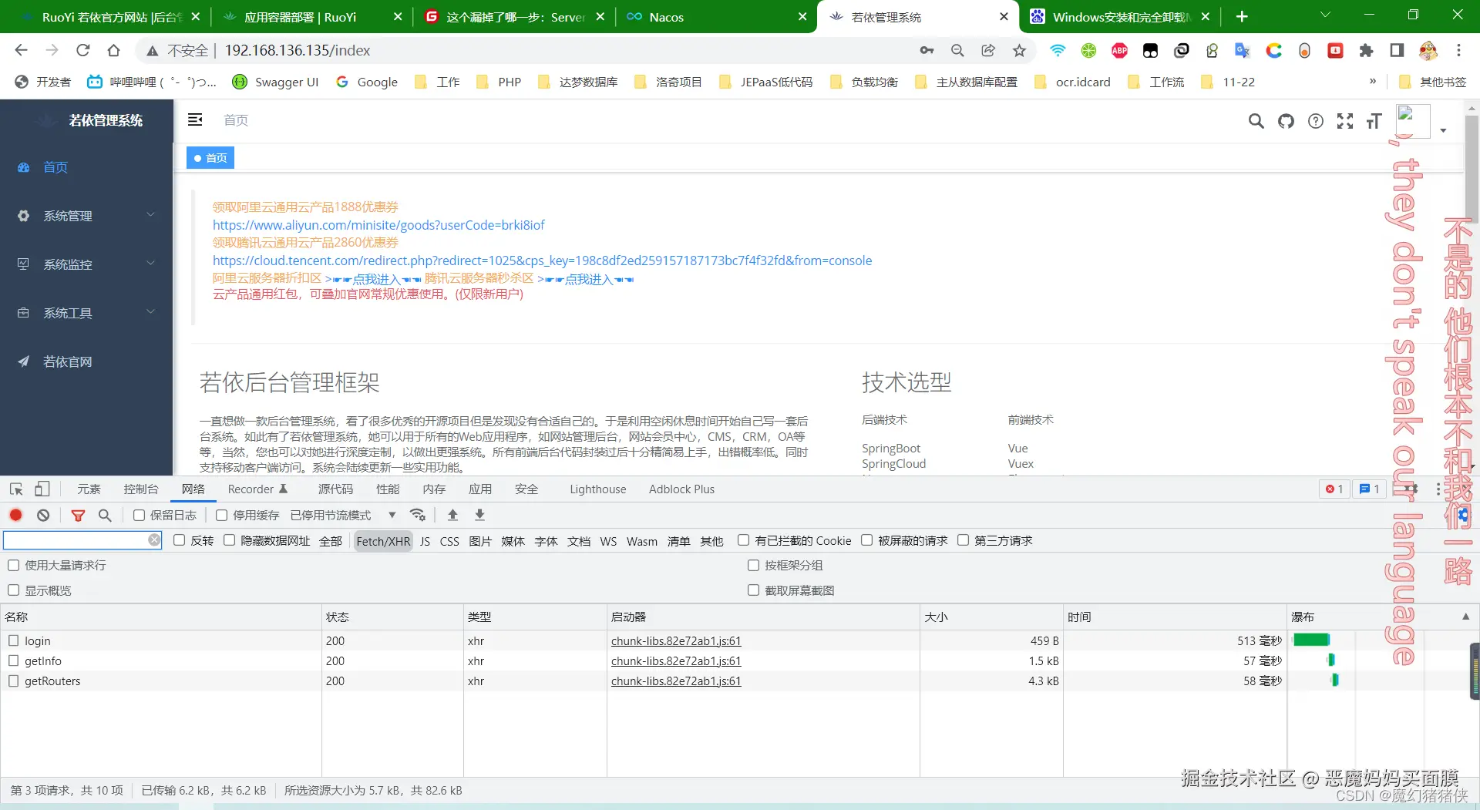The width and height of the screenshot is (1480, 810).
Task: Open the layout size text icon
Action: point(1374,121)
